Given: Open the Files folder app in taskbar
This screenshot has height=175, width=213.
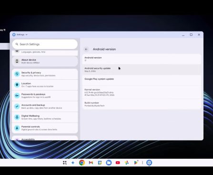Looking at the screenshot, I should point(109,163).
